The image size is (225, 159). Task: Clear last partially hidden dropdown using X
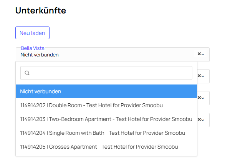[x=199, y=119]
